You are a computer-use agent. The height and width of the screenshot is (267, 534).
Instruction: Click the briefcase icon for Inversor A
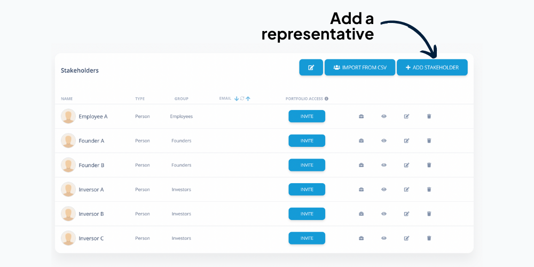[x=361, y=190]
